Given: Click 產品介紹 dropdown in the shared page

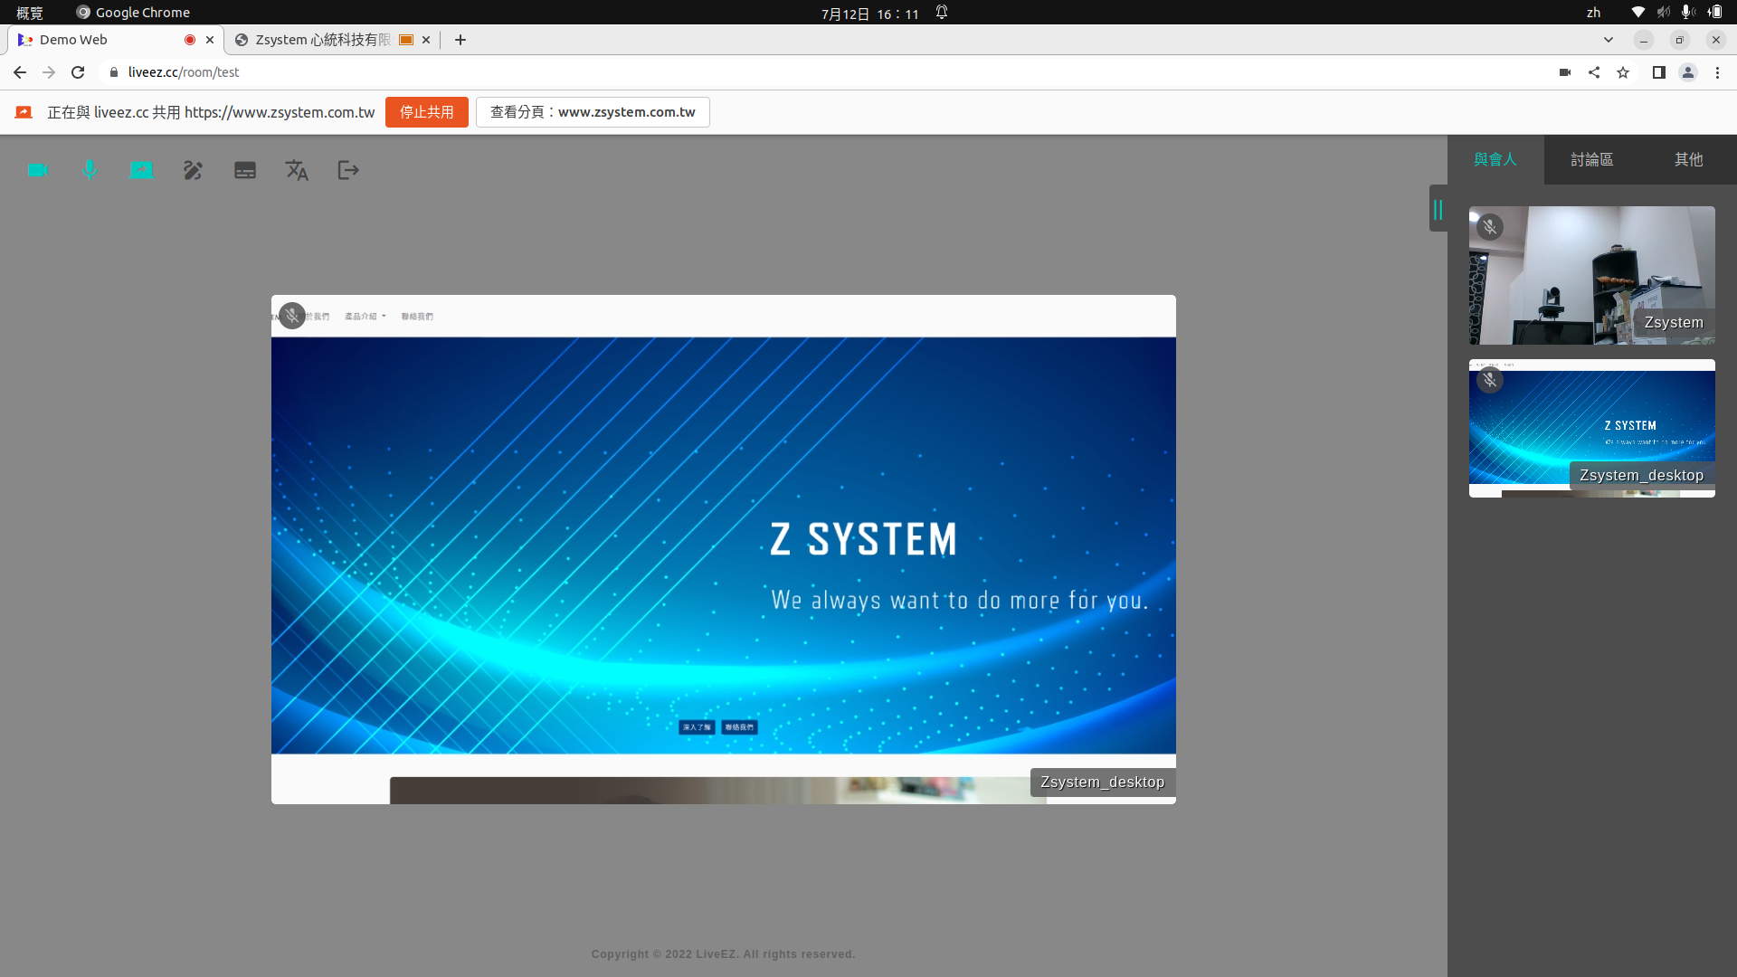Looking at the screenshot, I should point(365,317).
